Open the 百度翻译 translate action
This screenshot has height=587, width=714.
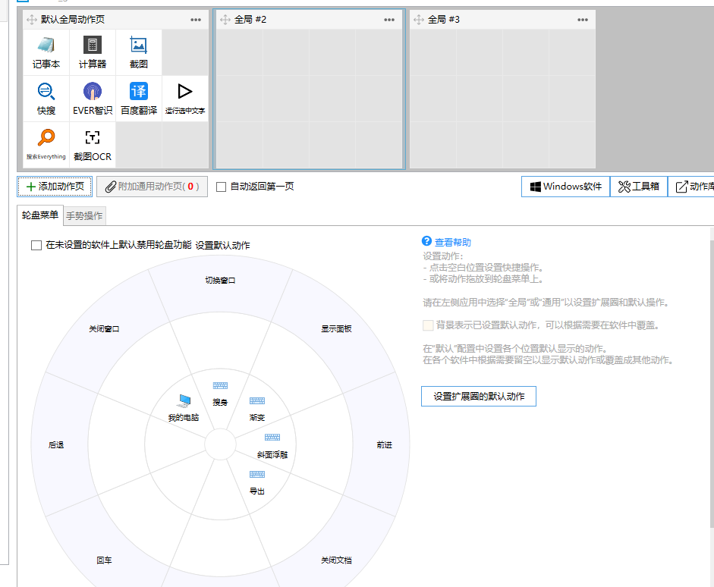[138, 99]
